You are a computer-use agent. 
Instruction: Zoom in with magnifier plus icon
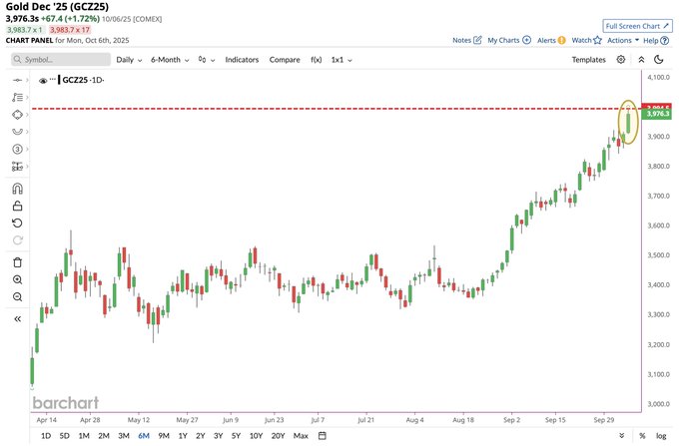pos(17,280)
